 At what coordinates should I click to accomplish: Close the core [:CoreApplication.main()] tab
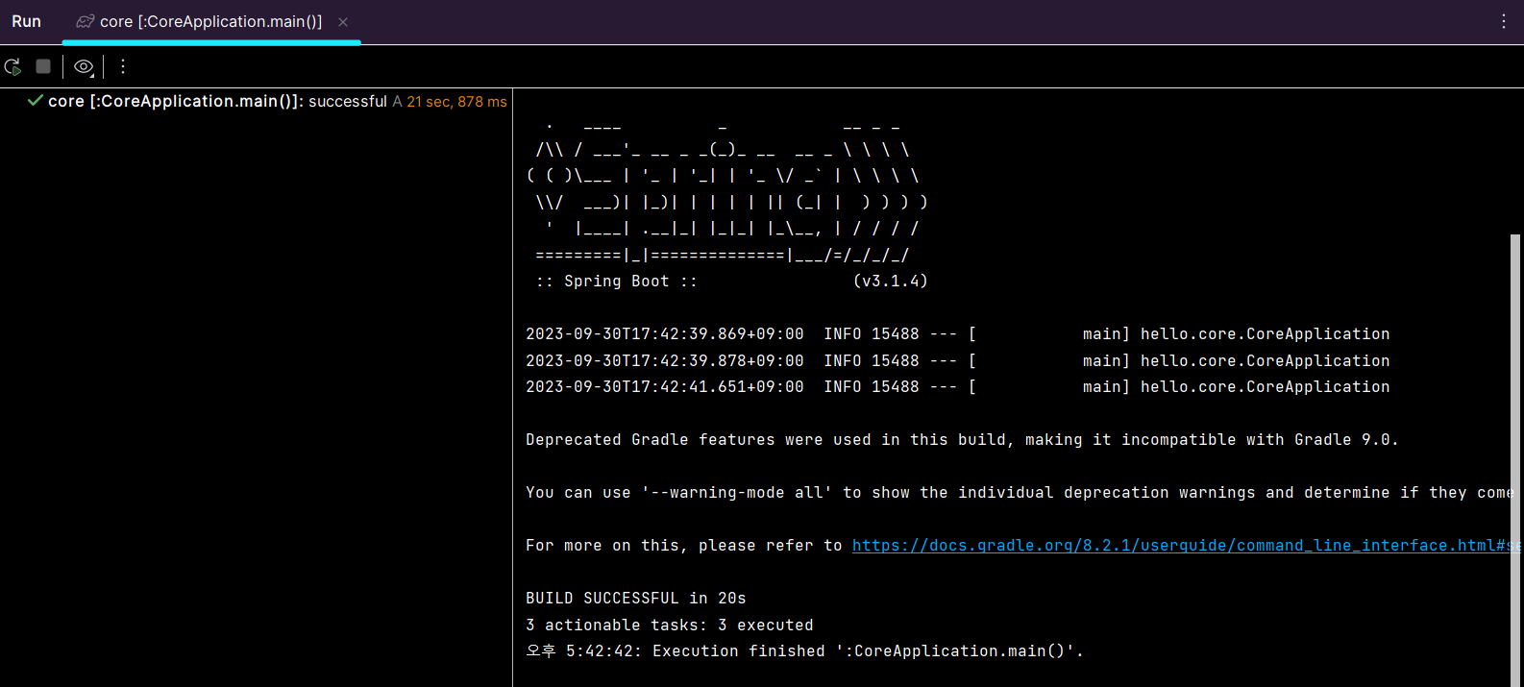pyautogui.click(x=343, y=21)
